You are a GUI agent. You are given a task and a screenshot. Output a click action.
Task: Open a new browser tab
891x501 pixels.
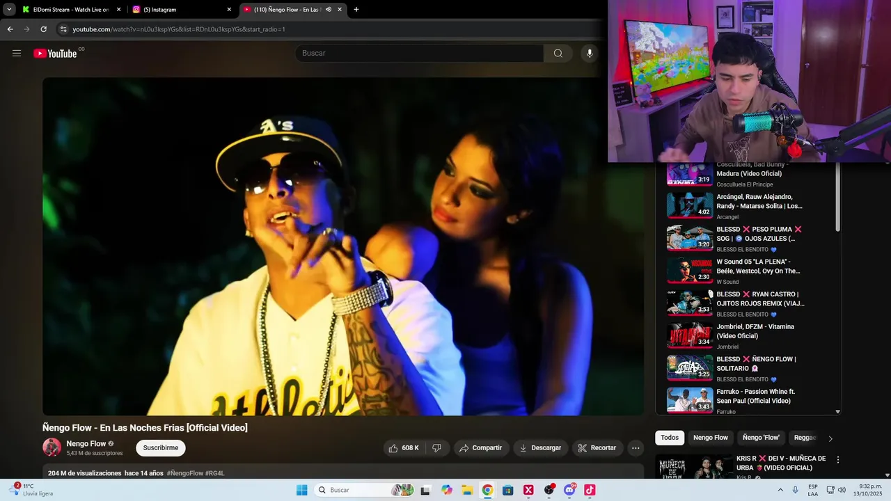click(356, 10)
